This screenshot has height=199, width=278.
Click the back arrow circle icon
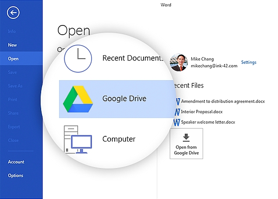13,13
